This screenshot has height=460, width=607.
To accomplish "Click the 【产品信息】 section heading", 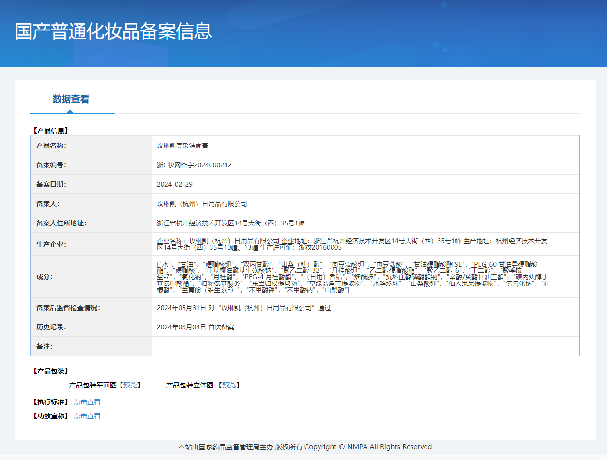I will coord(51,130).
